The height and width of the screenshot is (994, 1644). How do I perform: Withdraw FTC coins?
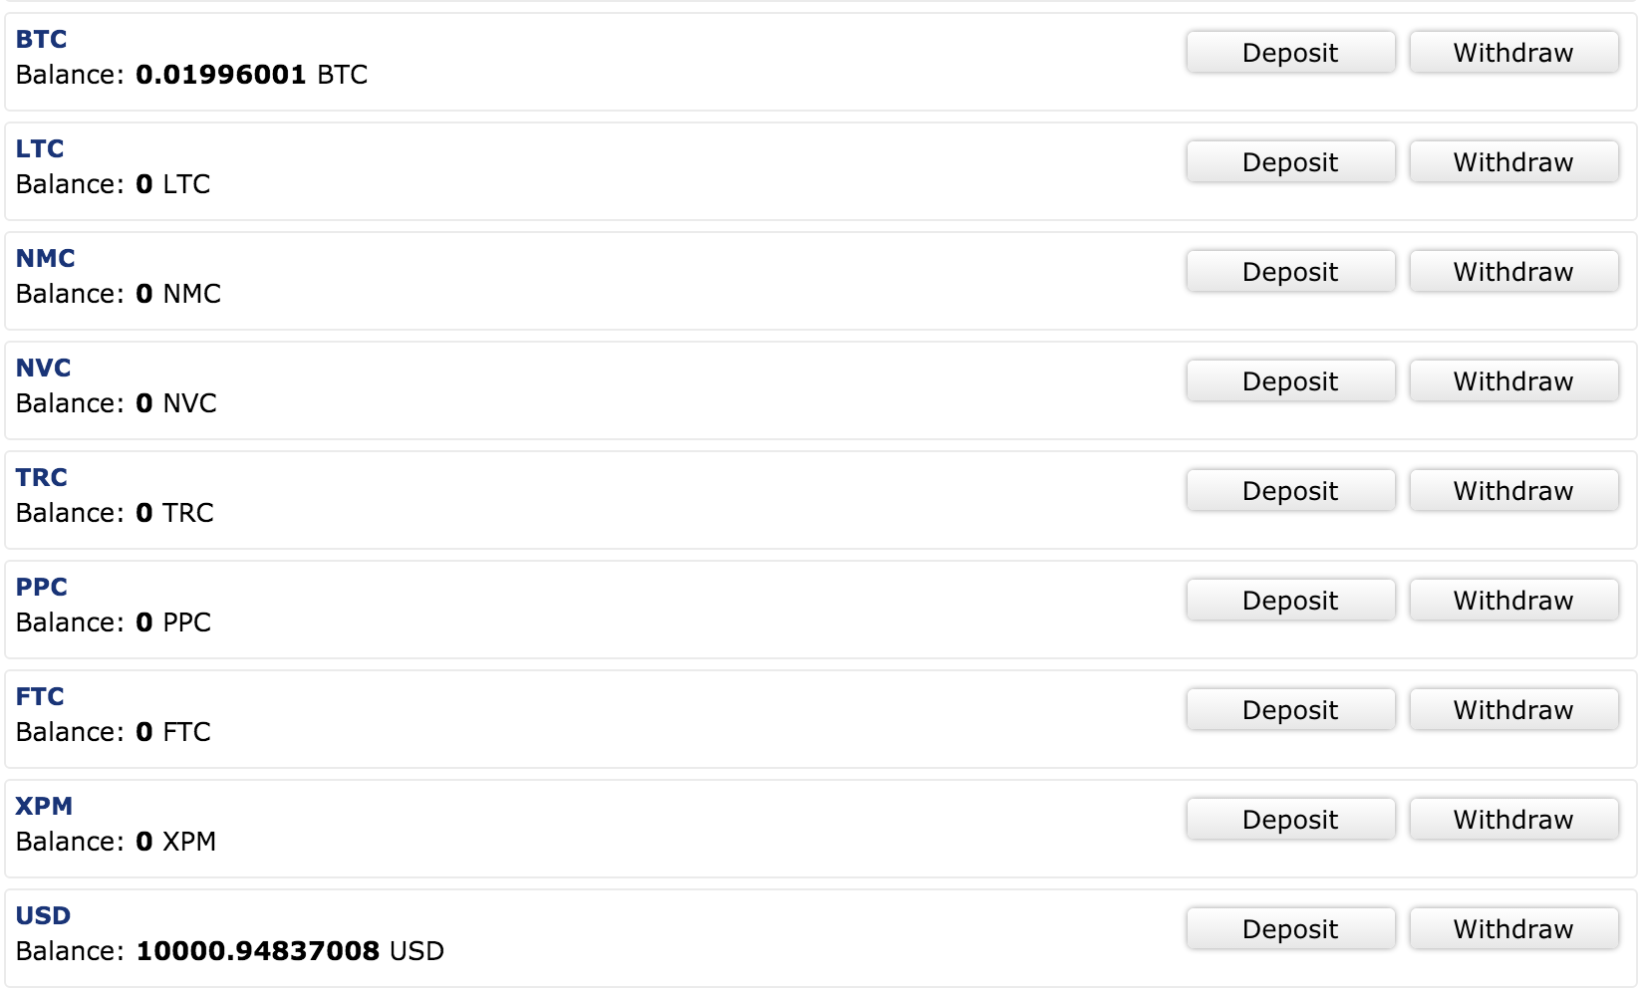1513,710
